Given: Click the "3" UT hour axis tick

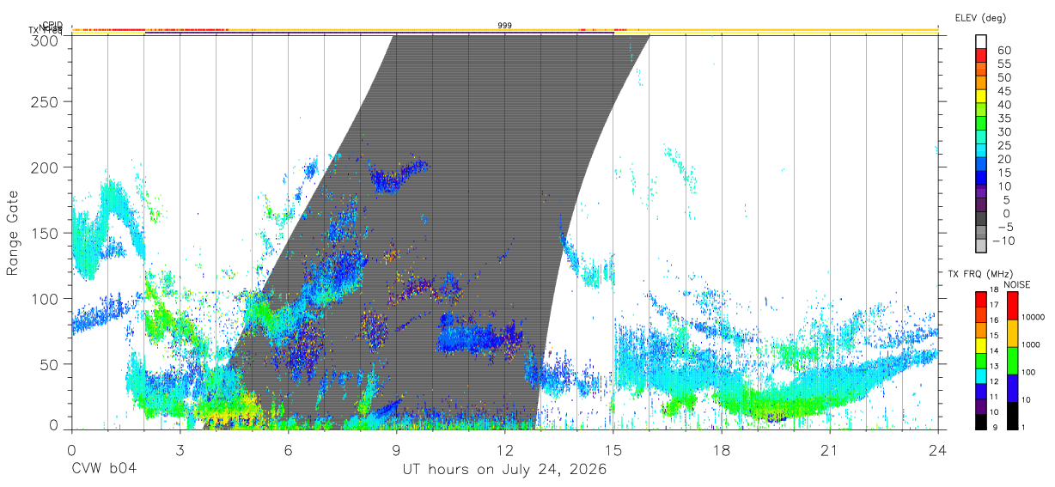Looking at the screenshot, I should pos(180,449).
